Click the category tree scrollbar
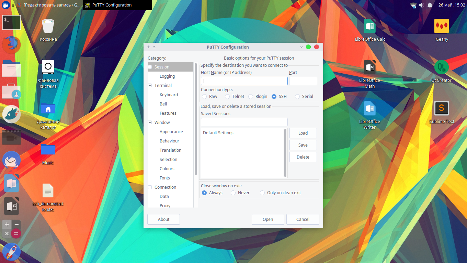The width and height of the screenshot is (467, 263). tap(196, 119)
